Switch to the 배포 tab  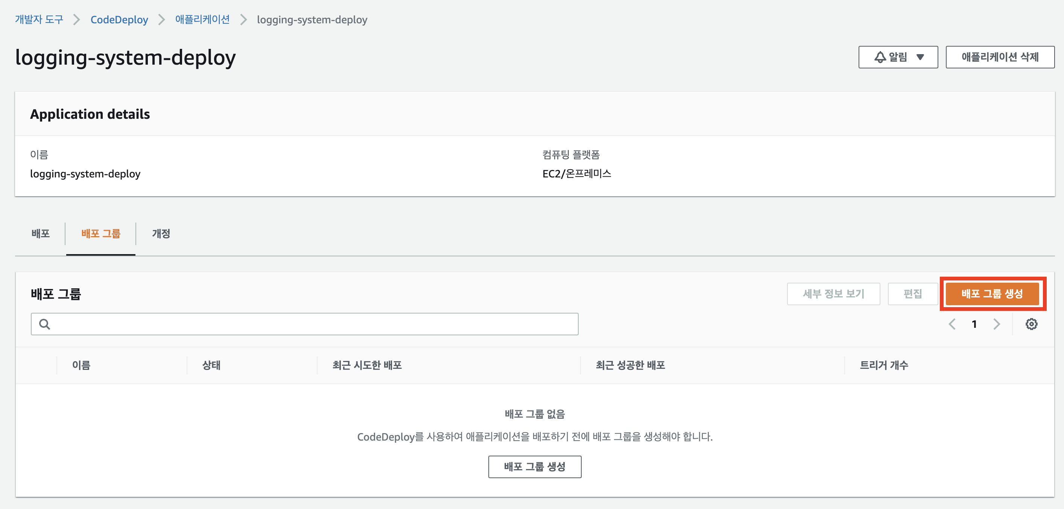click(41, 234)
